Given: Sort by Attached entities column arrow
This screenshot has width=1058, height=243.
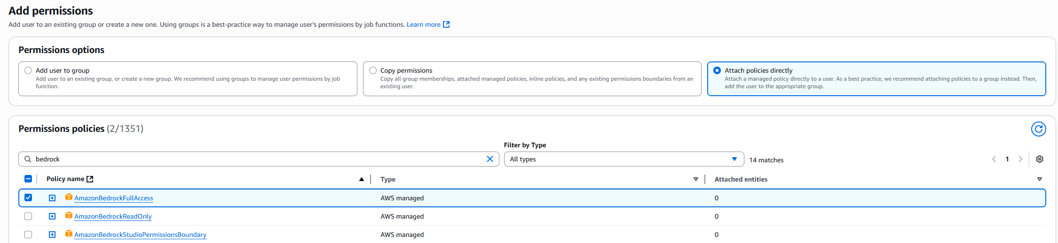Looking at the screenshot, I should (x=1039, y=179).
